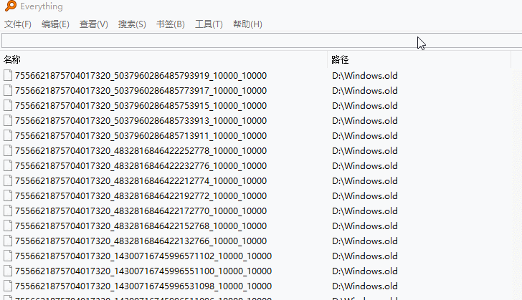The image size is (522, 300).
Task: Select file 7556621875704017320_4832816846422152768_10000_10000
Action: (x=141, y=226)
